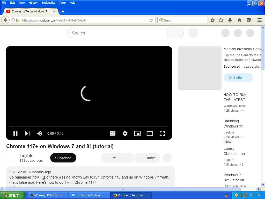
Task: Toggle closed captions CC button
Action: [113, 133]
